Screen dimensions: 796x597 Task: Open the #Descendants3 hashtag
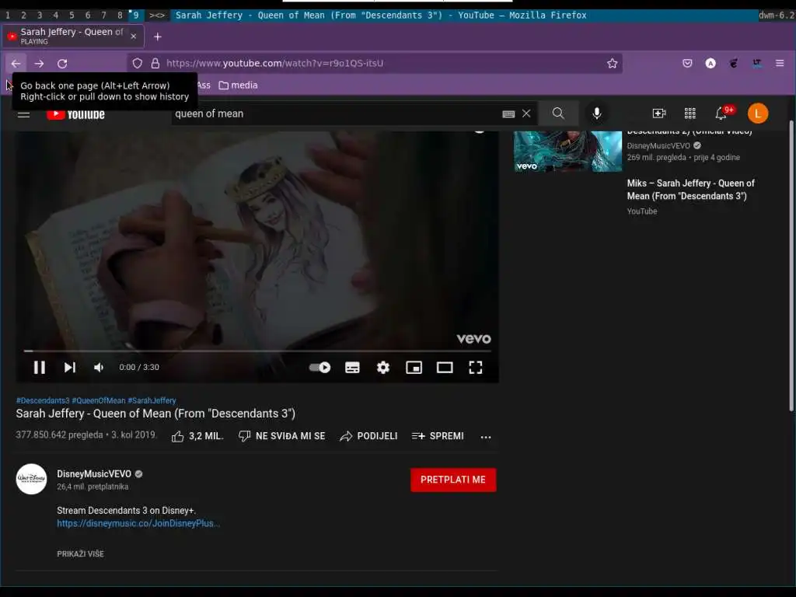coord(43,400)
